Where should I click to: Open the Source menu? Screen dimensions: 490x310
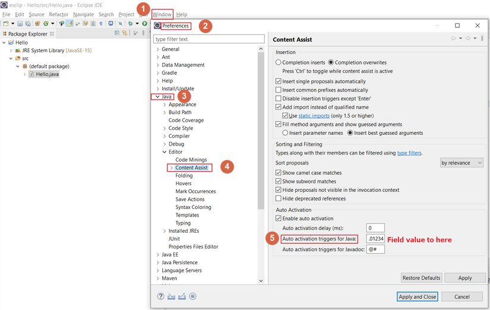37,14
